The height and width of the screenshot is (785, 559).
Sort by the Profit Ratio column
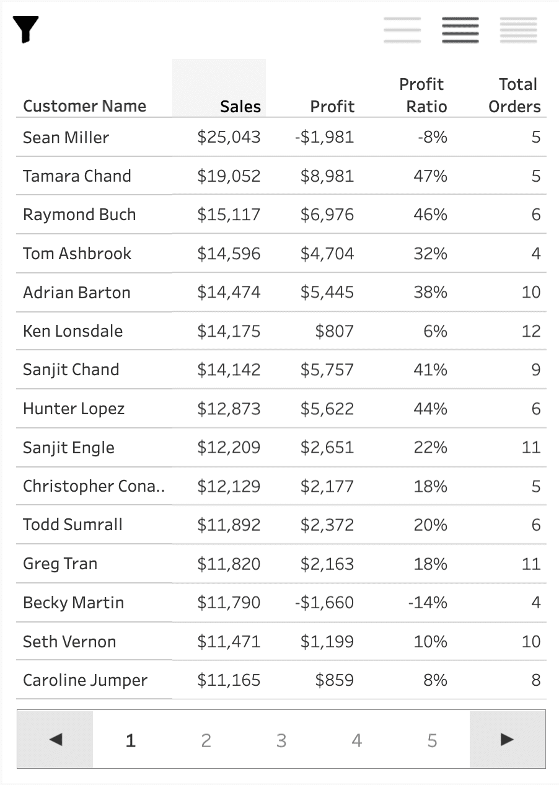point(421,95)
